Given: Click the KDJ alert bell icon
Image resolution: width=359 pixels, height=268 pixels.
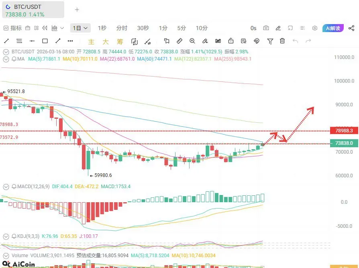Looking at the screenshot, I should [x=14, y=236].
